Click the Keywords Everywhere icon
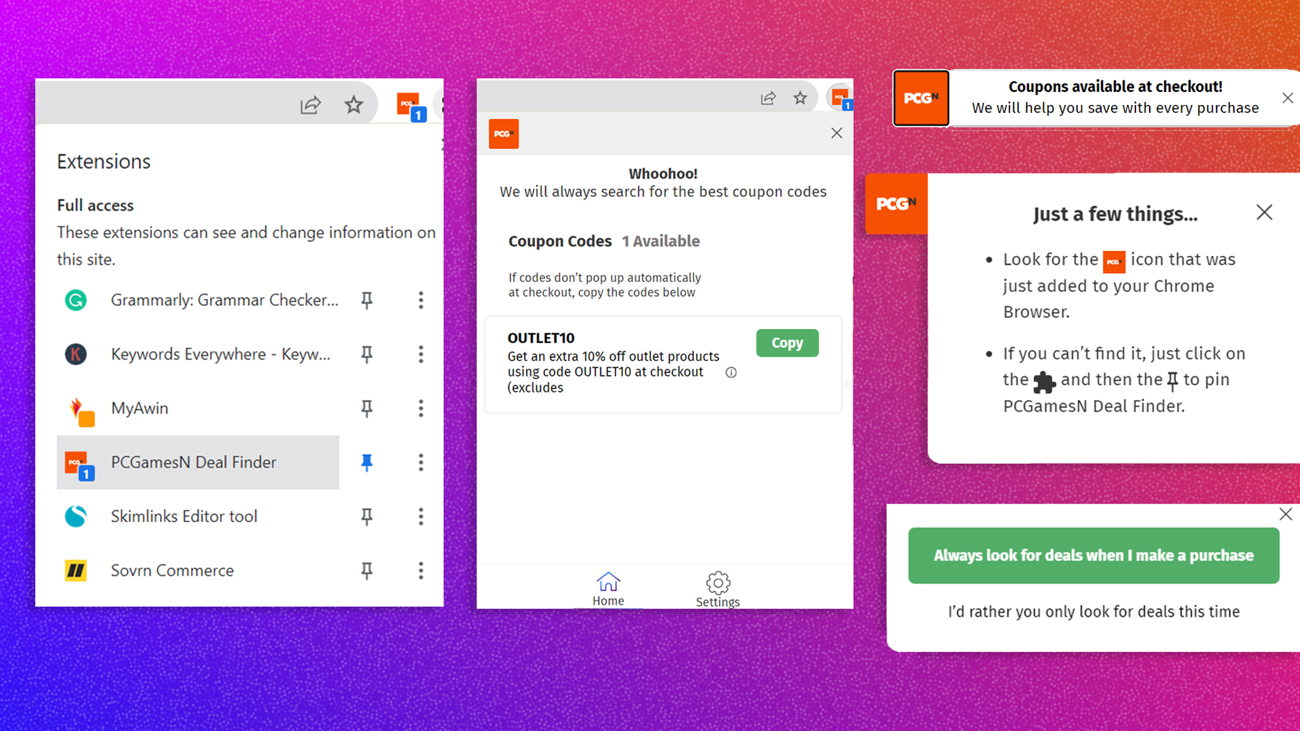This screenshot has height=731, width=1300. (77, 353)
